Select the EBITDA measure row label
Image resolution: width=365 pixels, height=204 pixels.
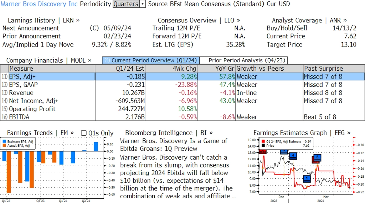[x=19, y=117]
